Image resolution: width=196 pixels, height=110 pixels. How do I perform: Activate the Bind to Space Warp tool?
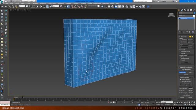pyautogui.click(x=16, y=6)
